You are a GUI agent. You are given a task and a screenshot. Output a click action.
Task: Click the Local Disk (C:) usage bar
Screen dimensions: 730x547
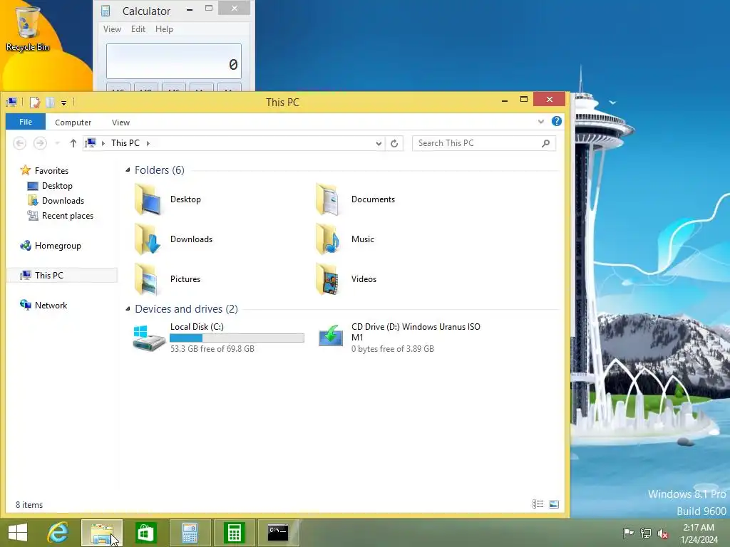pyautogui.click(x=237, y=338)
